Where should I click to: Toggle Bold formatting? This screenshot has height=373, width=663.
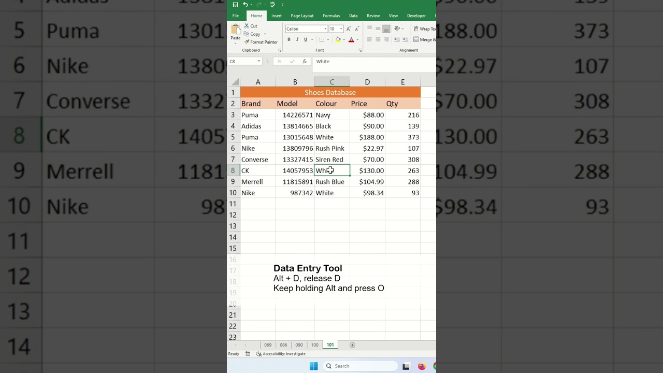(289, 39)
